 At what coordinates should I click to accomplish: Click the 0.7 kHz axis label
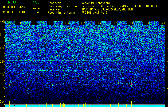pyautogui.click(x=2, y=88)
